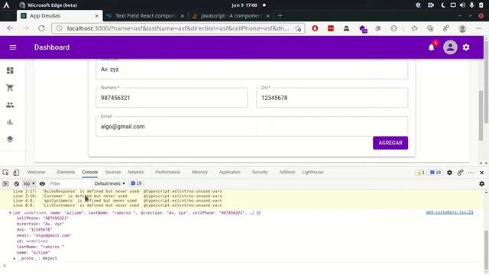This screenshot has width=489, height=275.
Task: Open the top JavaScript context dropdown
Action: [x=29, y=183]
